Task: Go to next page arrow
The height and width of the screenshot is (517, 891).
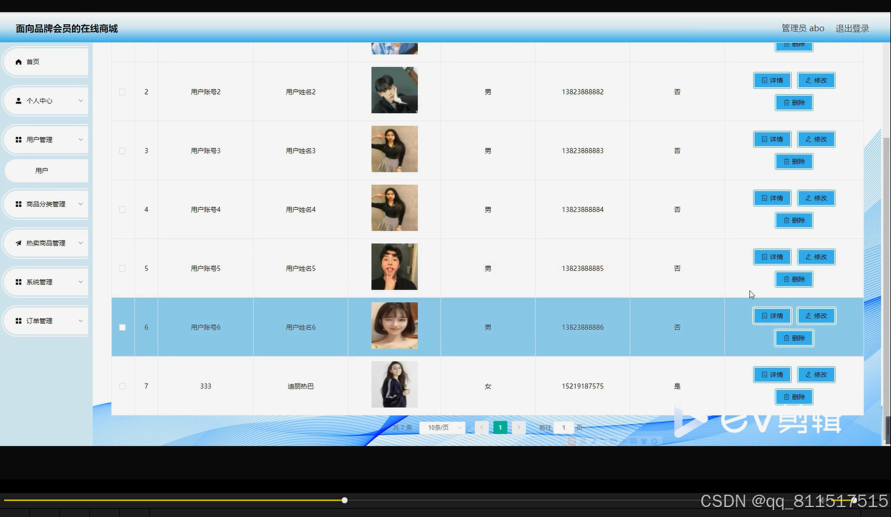Action: click(518, 428)
